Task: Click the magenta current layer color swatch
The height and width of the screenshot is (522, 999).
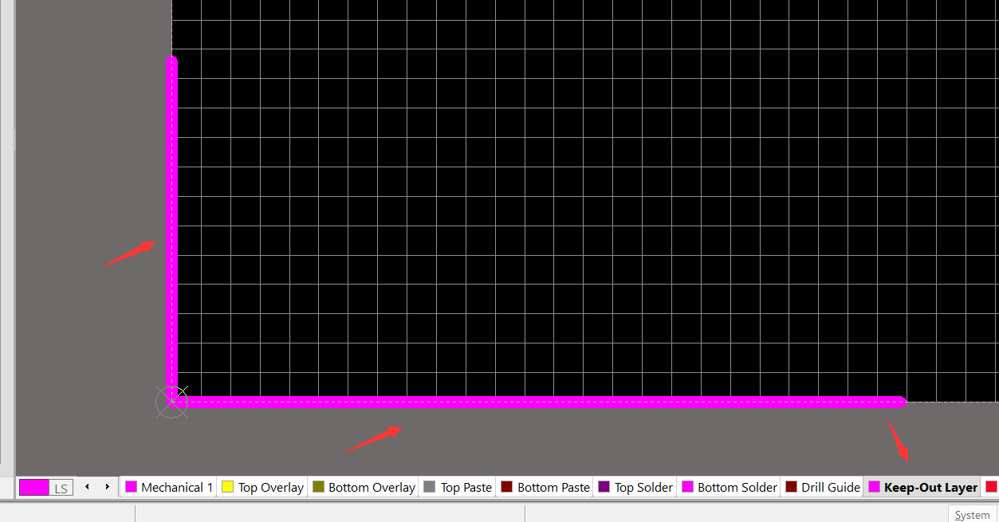Action: pyautogui.click(x=34, y=487)
